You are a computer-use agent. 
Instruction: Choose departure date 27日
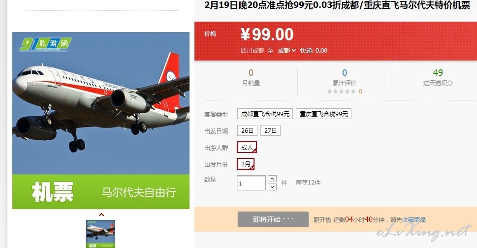click(270, 131)
